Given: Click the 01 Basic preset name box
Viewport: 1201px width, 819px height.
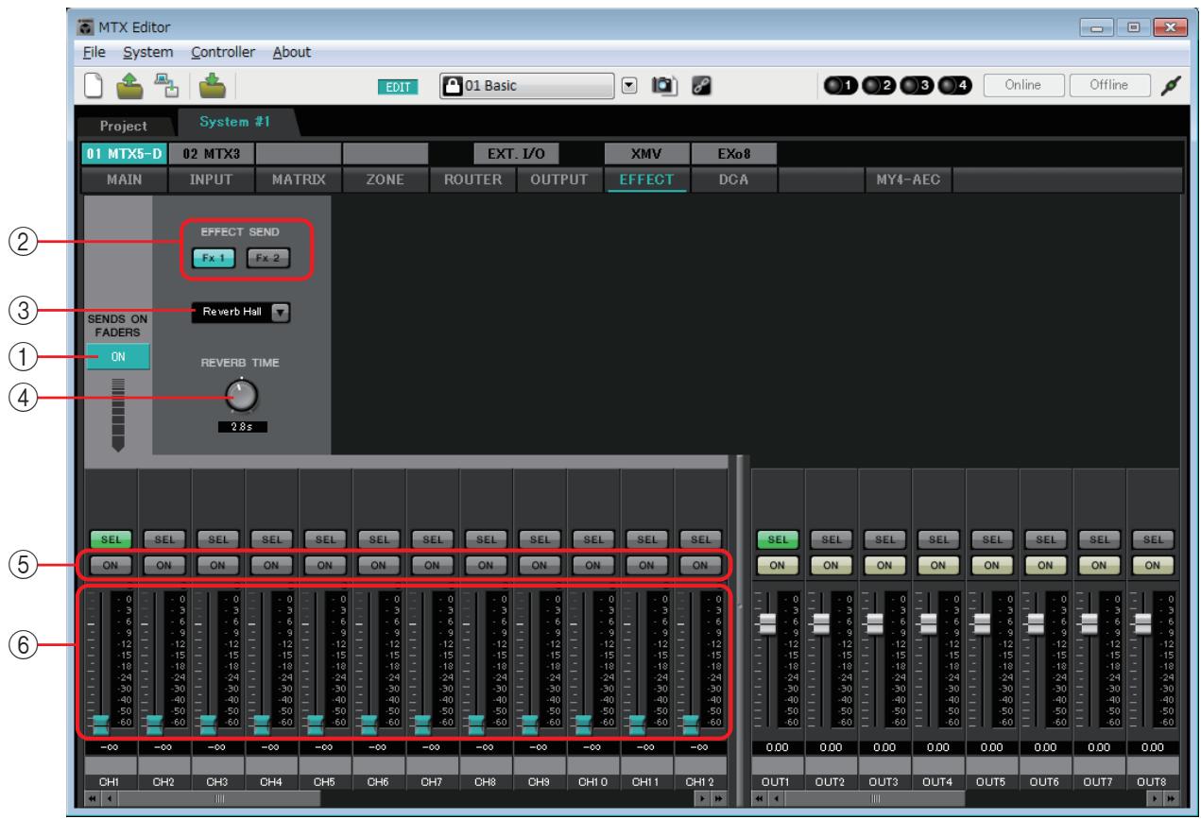Looking at the screenshot, I should click(x=528, y=87).
